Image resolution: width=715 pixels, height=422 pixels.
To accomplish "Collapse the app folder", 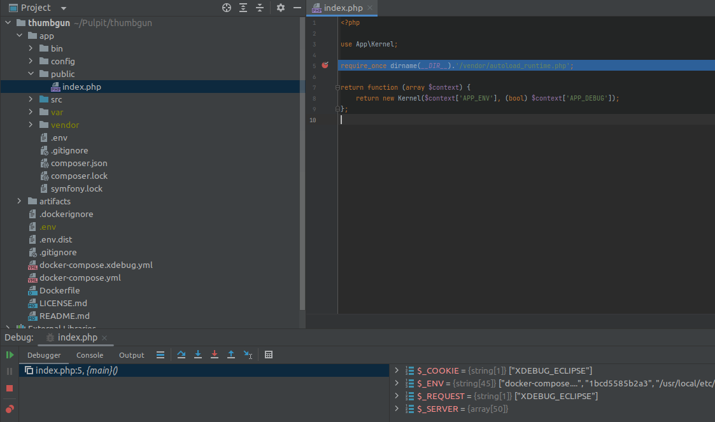I will (19, 36).
